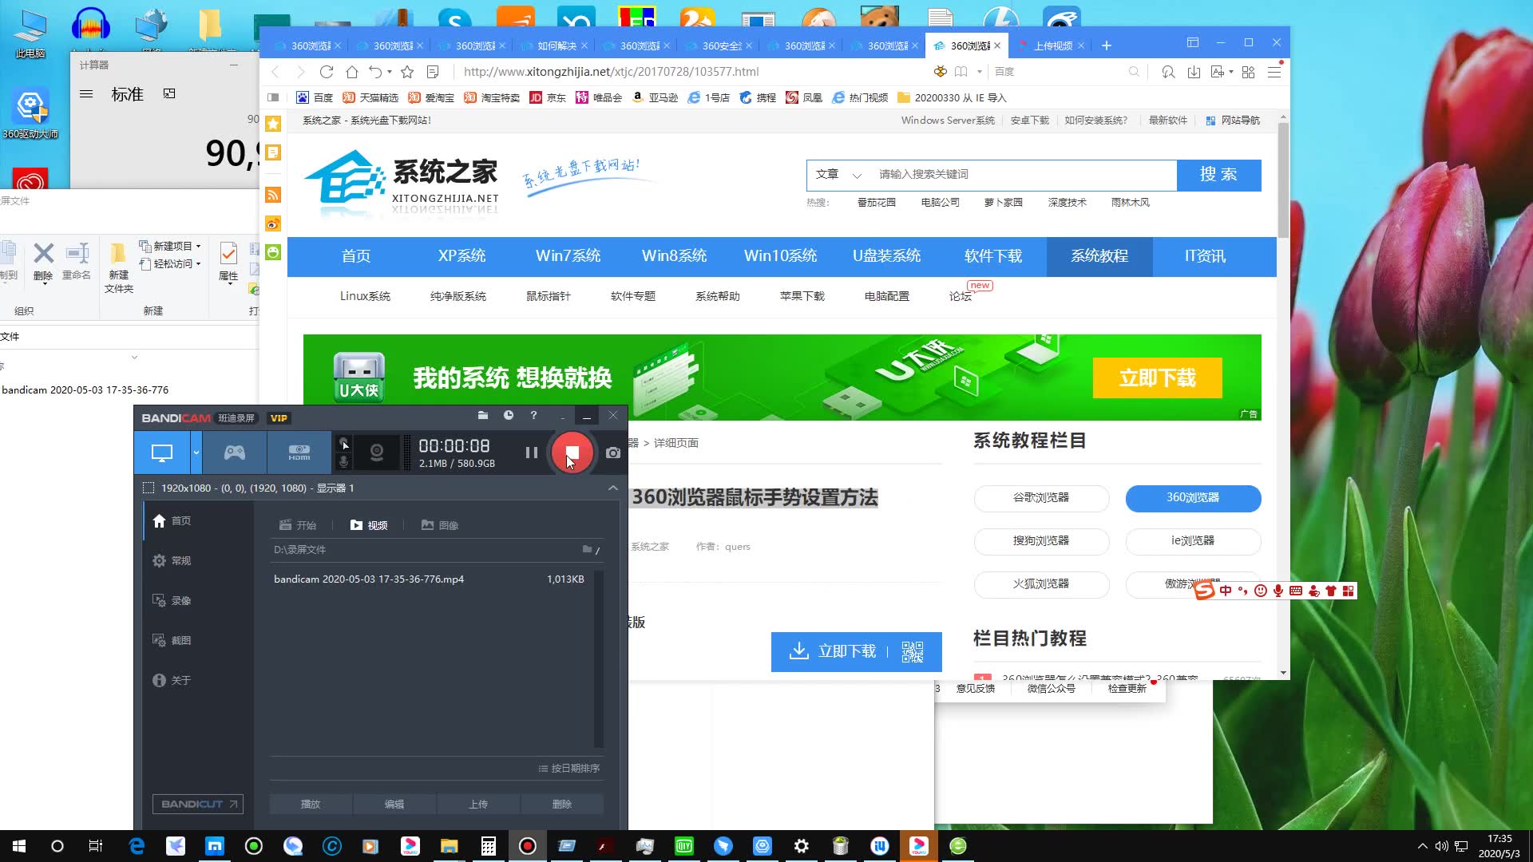The height and width of the screenshot is (862, 1533).
Task: Switch to the 图像 tab in Bandicam
Action: coord(440,525)
